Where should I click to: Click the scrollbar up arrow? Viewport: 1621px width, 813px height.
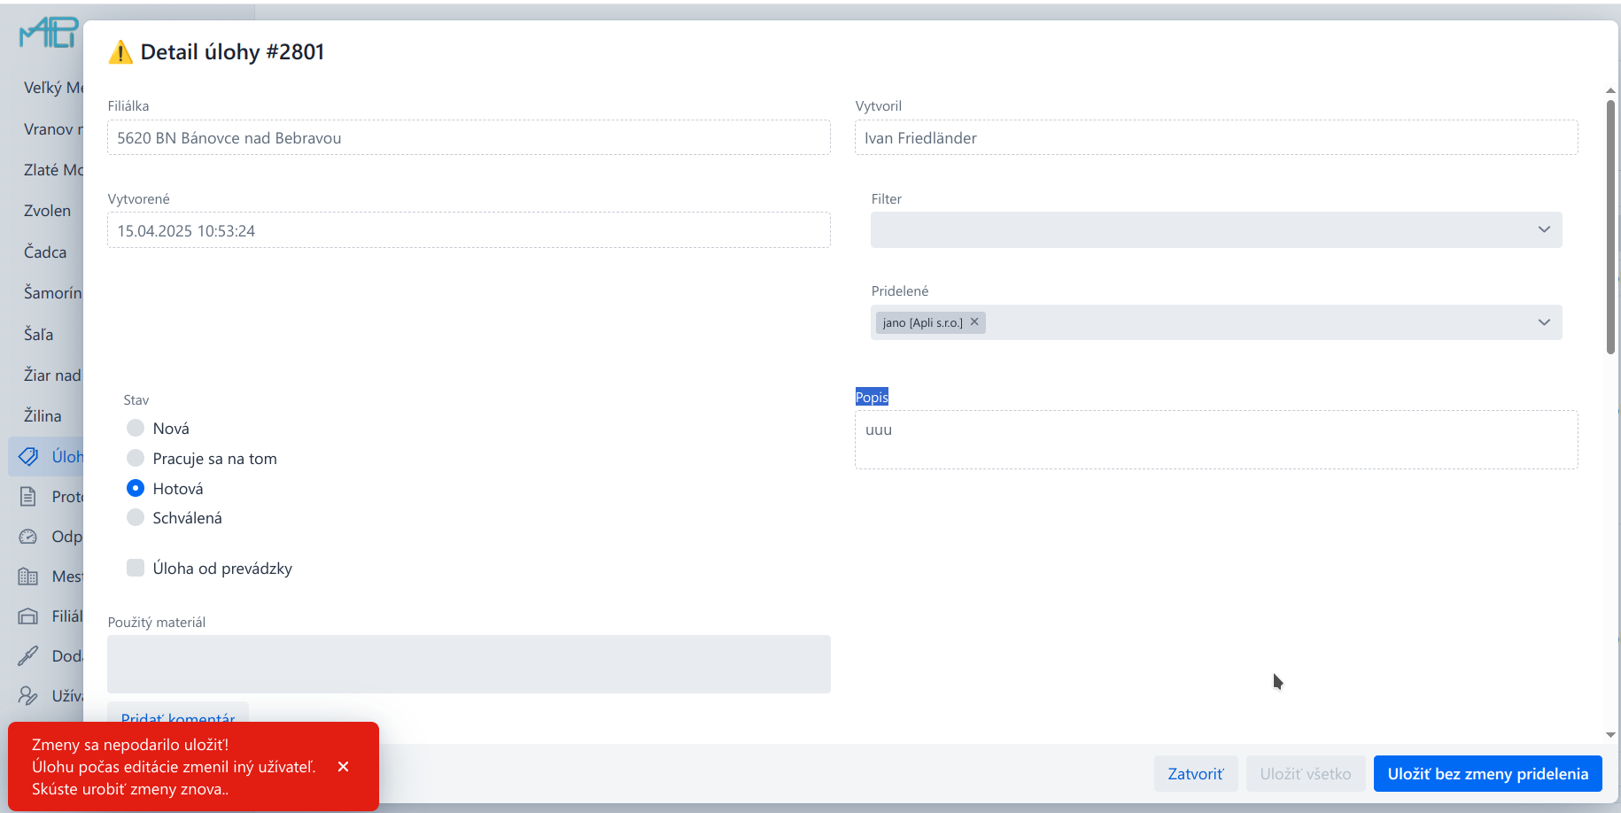[1610, 90]
